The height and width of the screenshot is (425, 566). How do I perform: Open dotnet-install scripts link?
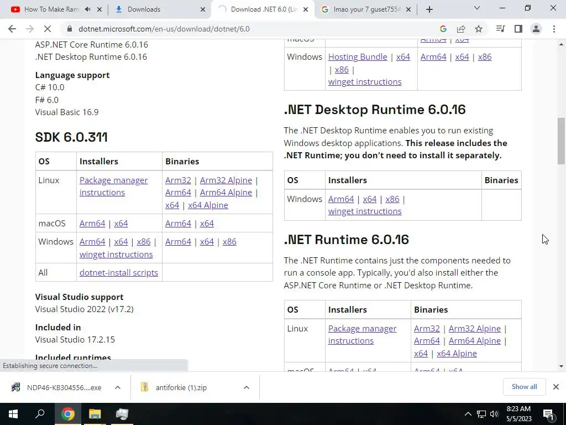coord(119,272)
